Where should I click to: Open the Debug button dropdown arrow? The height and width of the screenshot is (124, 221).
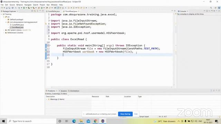click(21, 8)
